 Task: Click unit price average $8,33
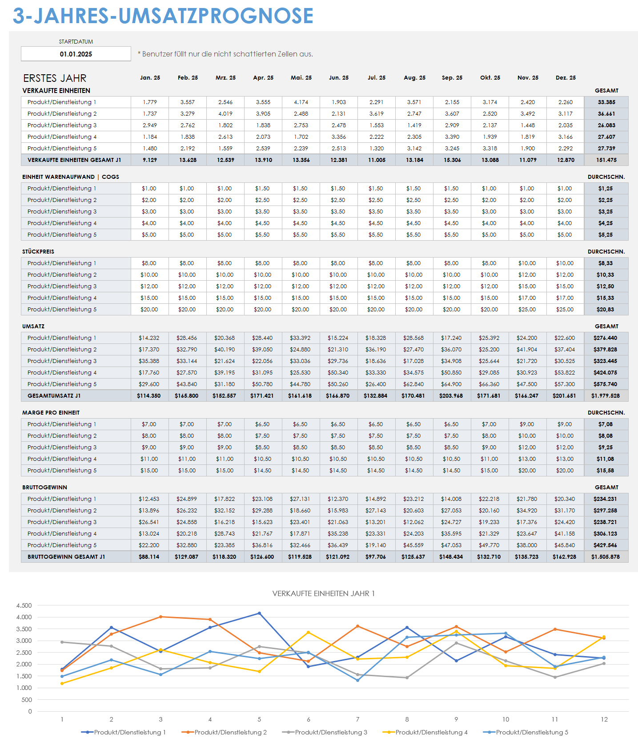tap(606, 263)
